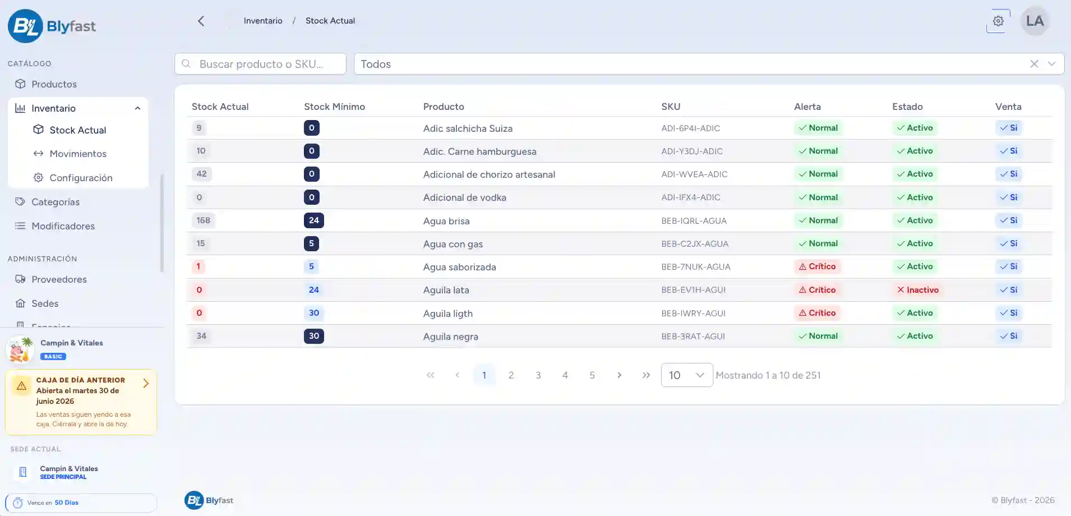Click stock mínimo 30 for Aguila ligth
Viewport: 1071px width, 516px height.
pyautogui.click(x=313, y=313)
